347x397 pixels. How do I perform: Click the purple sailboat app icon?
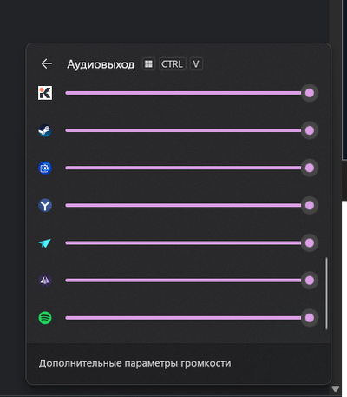pyautogui.click(x=45, y=281)
